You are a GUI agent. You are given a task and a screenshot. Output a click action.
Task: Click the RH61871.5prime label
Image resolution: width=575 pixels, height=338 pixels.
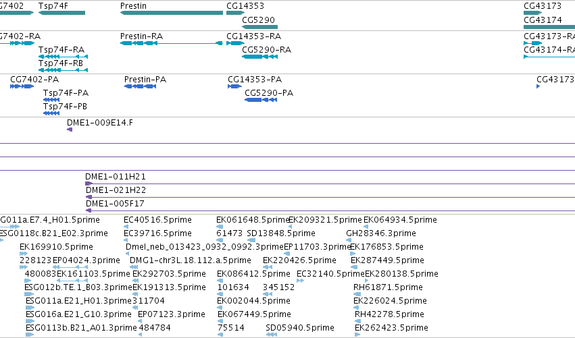pyautogui.click(x=388, y=287)
